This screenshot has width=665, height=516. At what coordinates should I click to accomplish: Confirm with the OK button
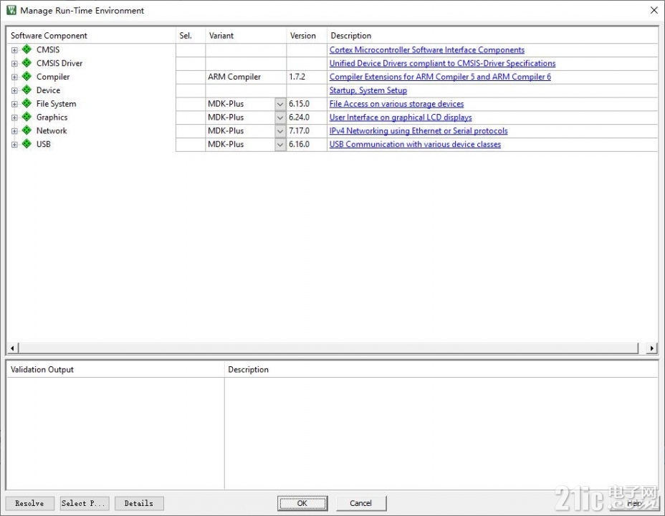302,503
